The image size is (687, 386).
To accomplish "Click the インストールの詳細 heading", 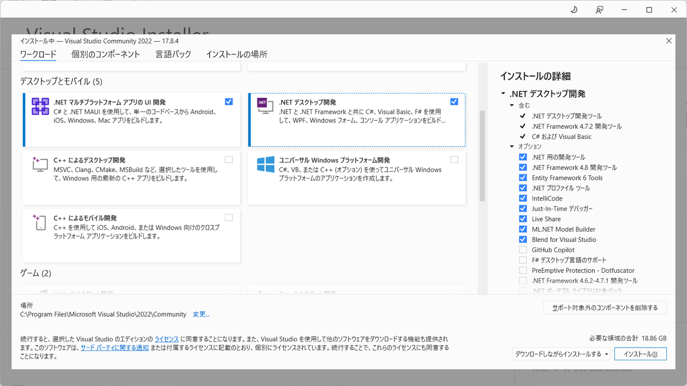I will pyautogui.click(x=535, y=76).
